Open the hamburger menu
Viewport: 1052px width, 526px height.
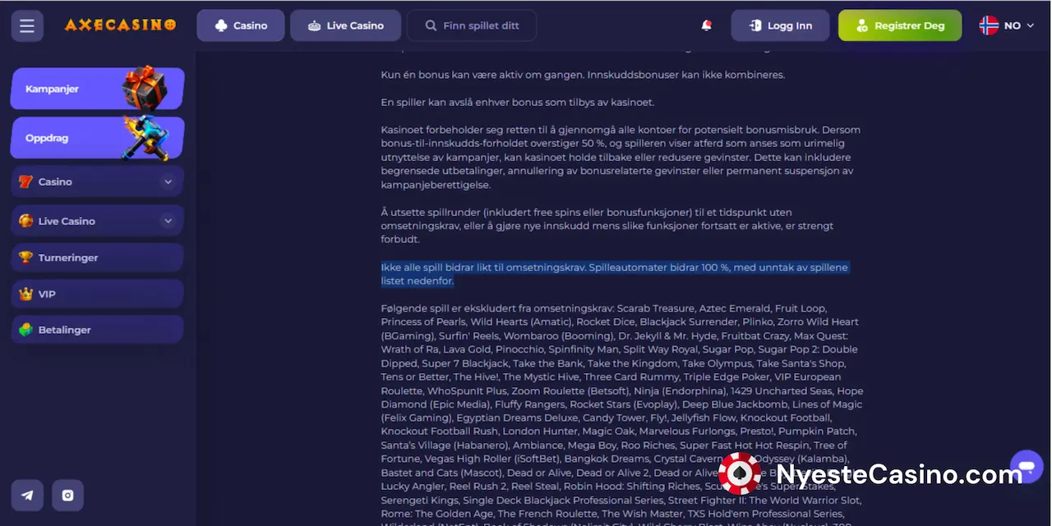[27, 25]
